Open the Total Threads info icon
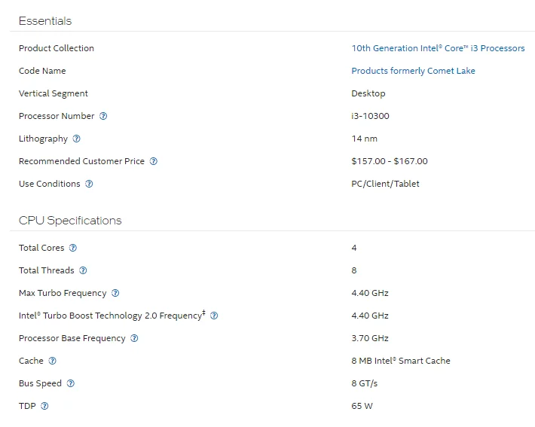 (83, 270)
